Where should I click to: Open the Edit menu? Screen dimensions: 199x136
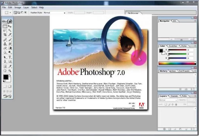tap(10, 7)
